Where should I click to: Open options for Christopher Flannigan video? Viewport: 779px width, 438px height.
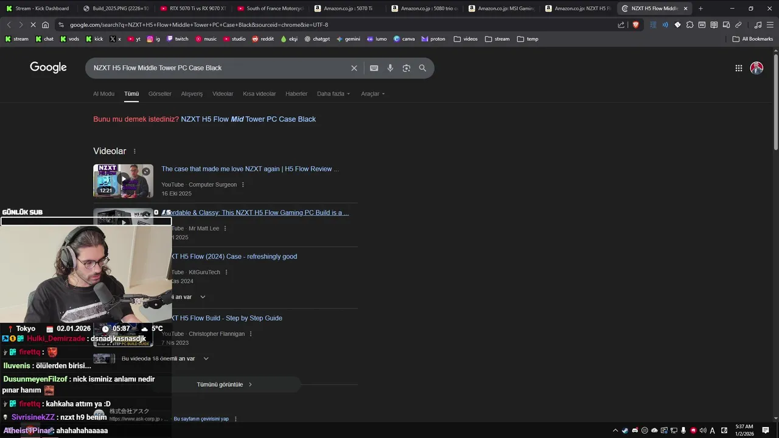click(251, 334)
